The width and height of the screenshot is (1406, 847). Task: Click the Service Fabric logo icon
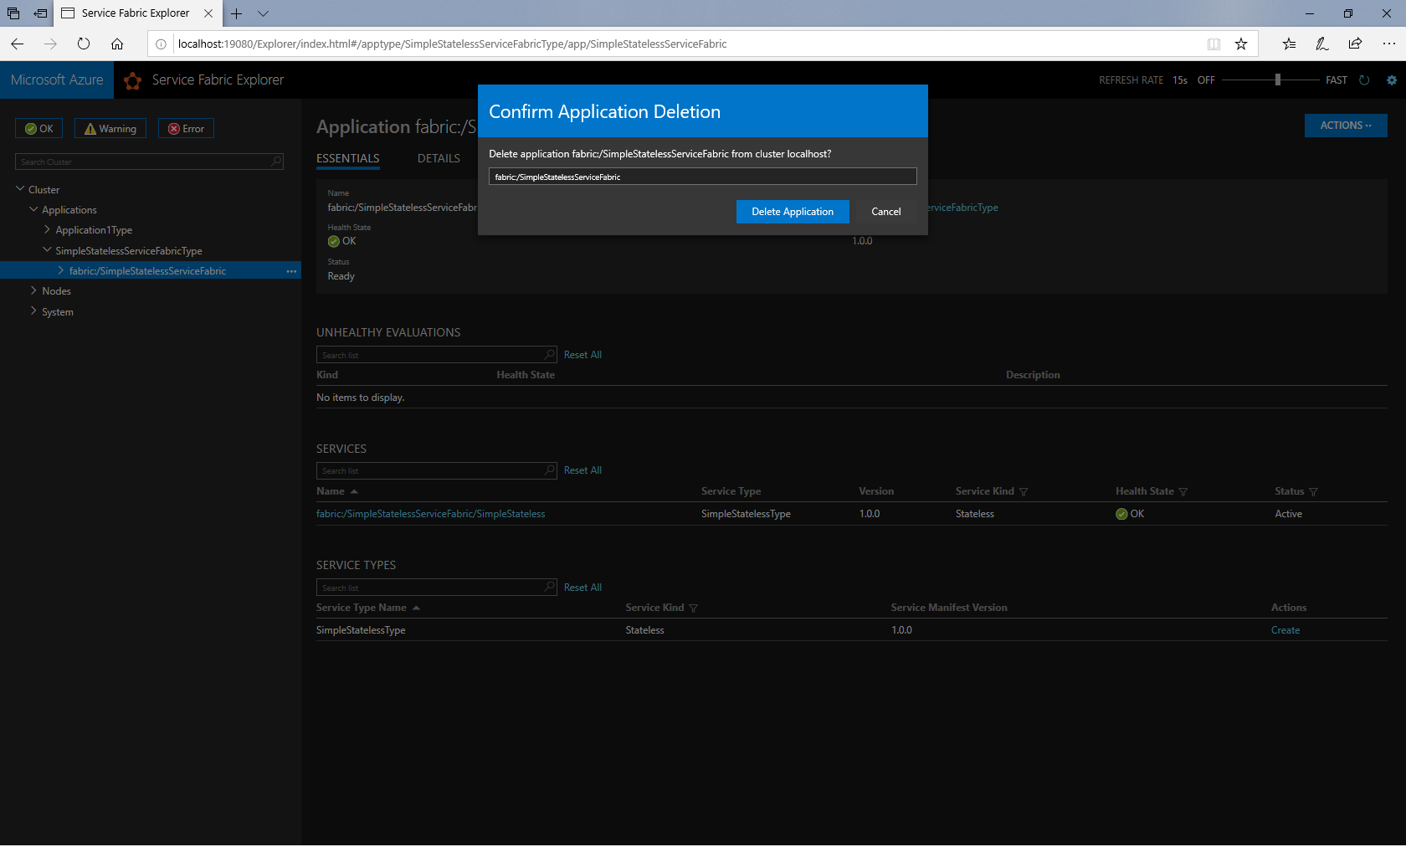(132, 80)
